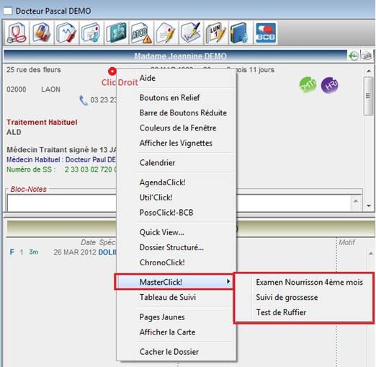Click the 3m age label in consultation row
The height and width of the screenshot is (367, 376).
34,252
